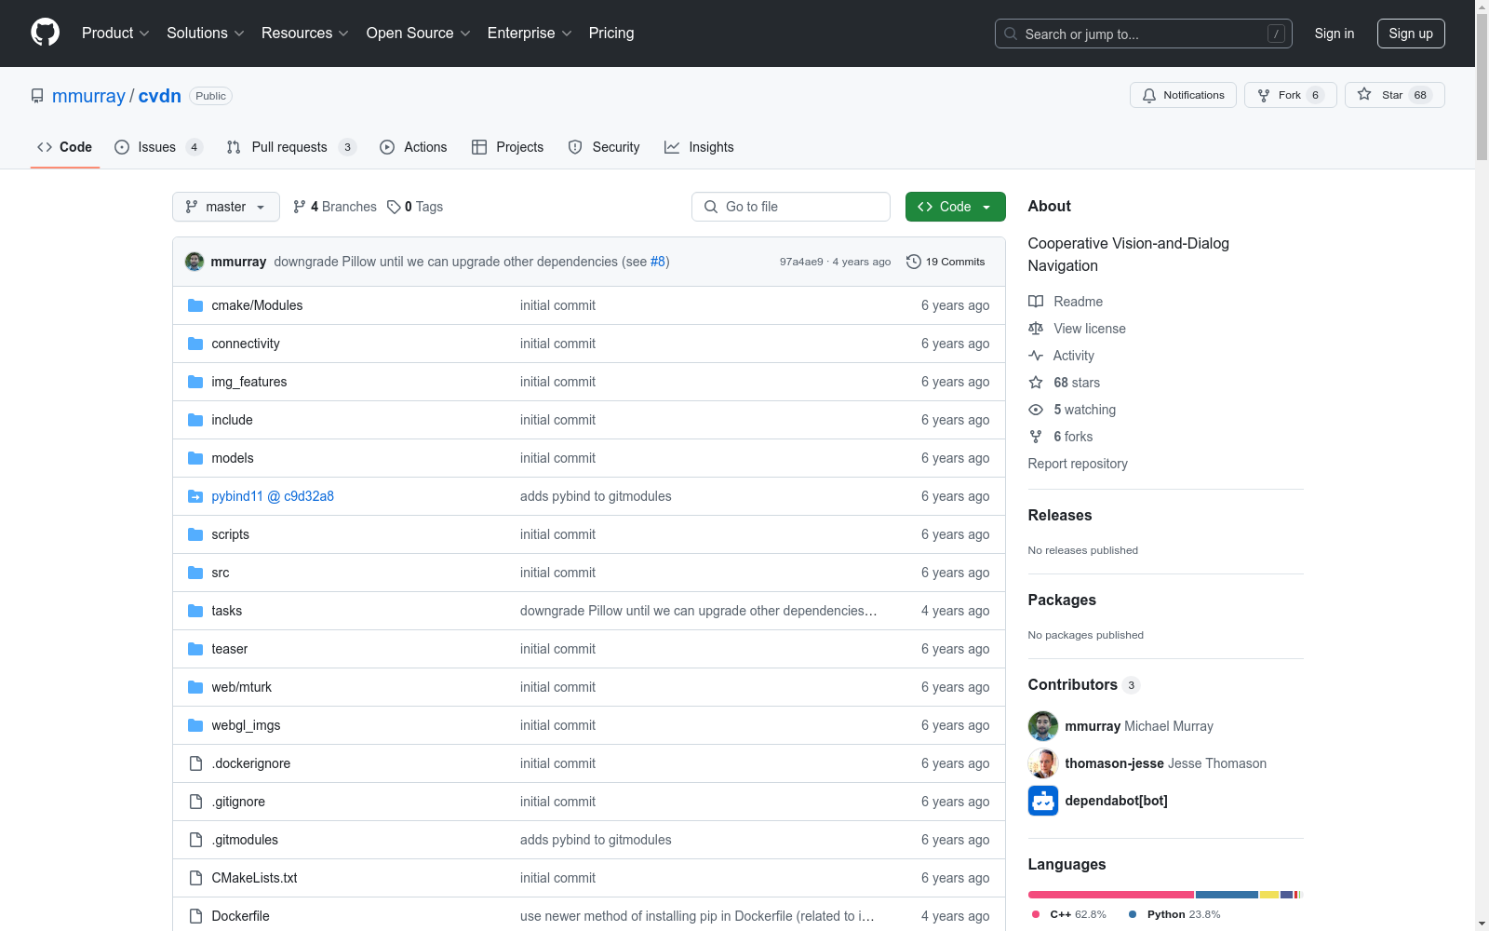Image resolution: width=1489 pixels, height=931 pixels.
Task: Expand the Open Source menu
Action: [x=419, y=33]
